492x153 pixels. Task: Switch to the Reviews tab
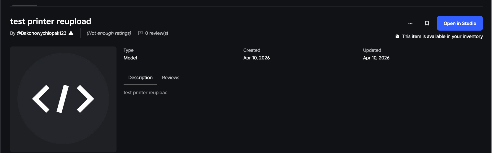click(171, 78)
